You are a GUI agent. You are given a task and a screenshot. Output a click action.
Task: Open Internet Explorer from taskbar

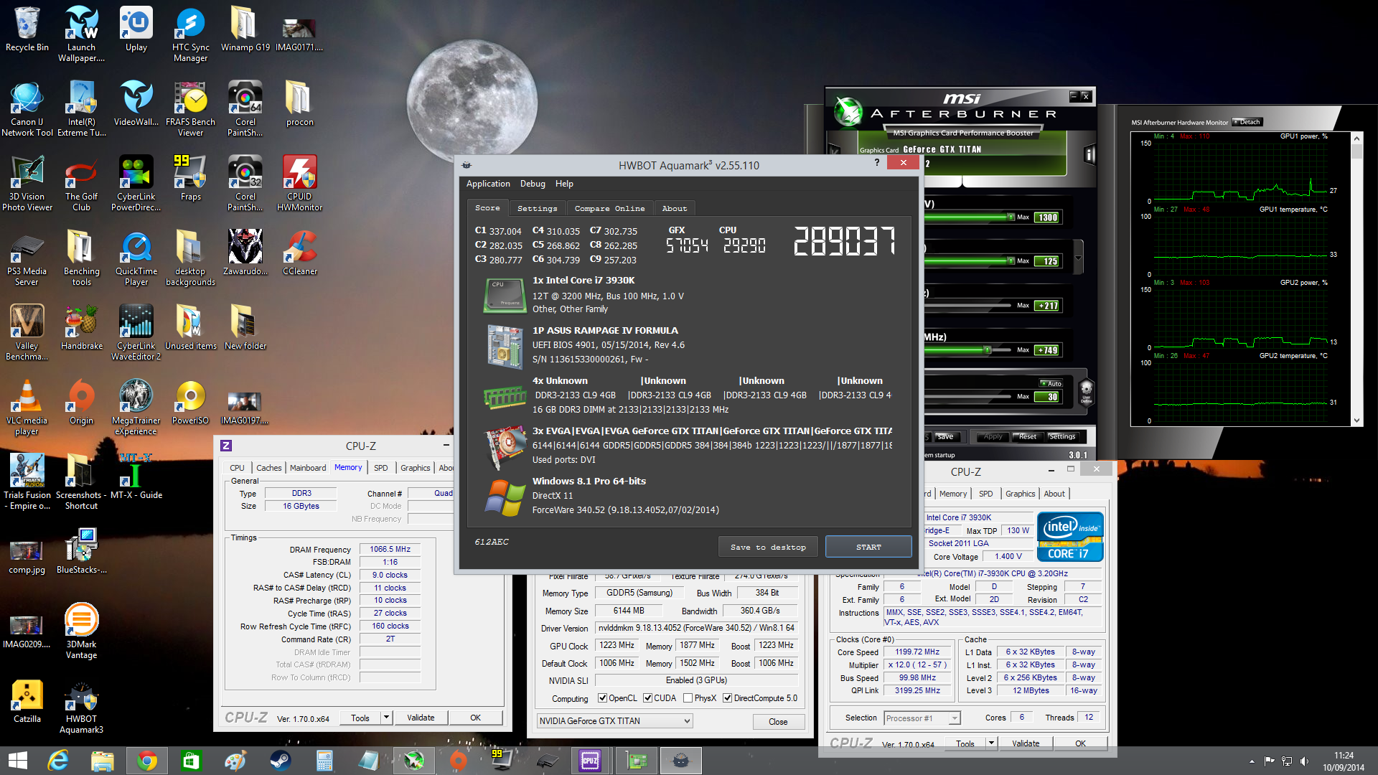(57, 760)
